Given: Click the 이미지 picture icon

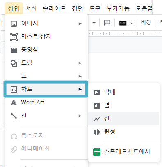Looking at the screenshot, I should [x=14, y=24].
